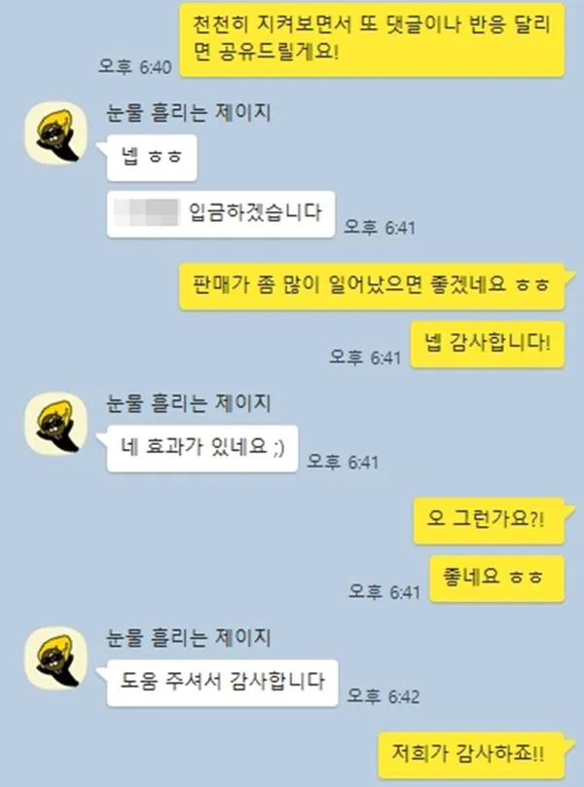Screen dimensions: 584x787
Task: Click the '오후 6:41' timestamp next to '입금하겠습니다'
Action: (380, 227)
